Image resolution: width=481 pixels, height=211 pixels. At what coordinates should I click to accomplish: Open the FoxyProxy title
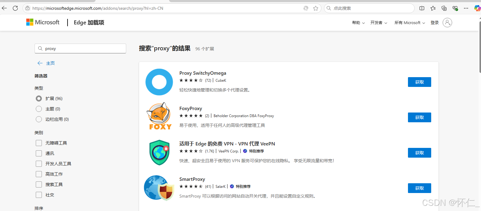tap(191, 109)
